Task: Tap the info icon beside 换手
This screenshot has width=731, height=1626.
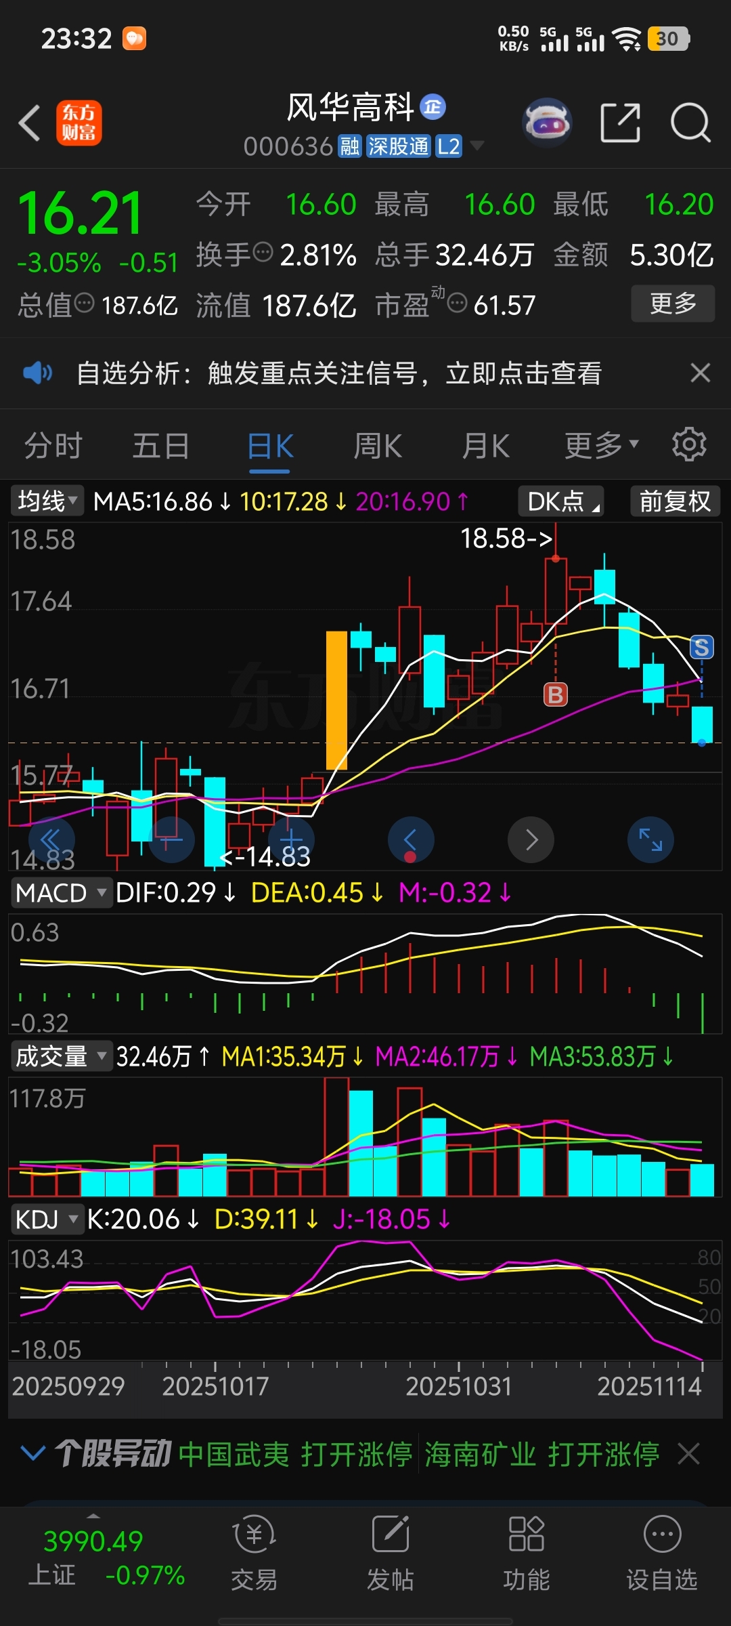Action: [263, 253]
